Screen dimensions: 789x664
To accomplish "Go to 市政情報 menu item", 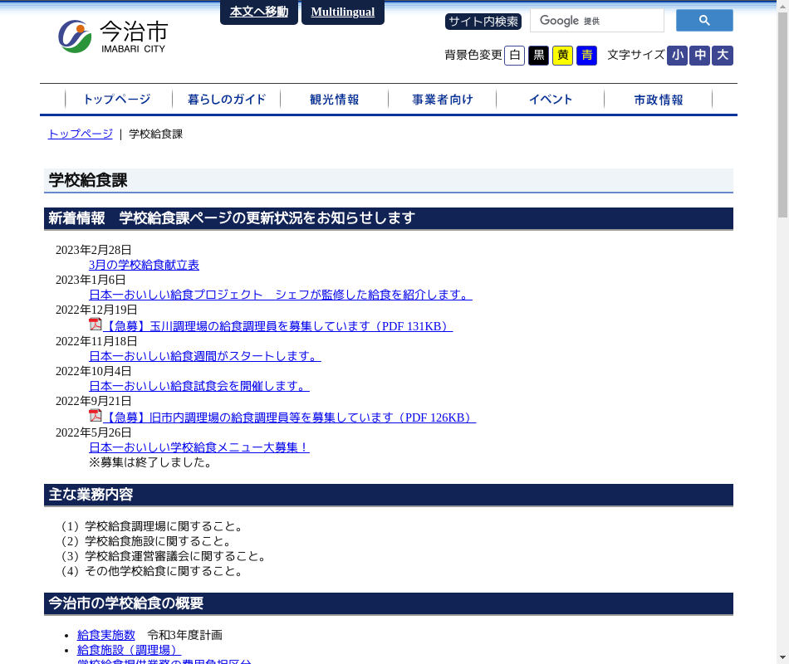I will coord(658,100).
